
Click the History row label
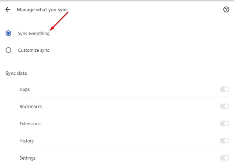point(27,141)
